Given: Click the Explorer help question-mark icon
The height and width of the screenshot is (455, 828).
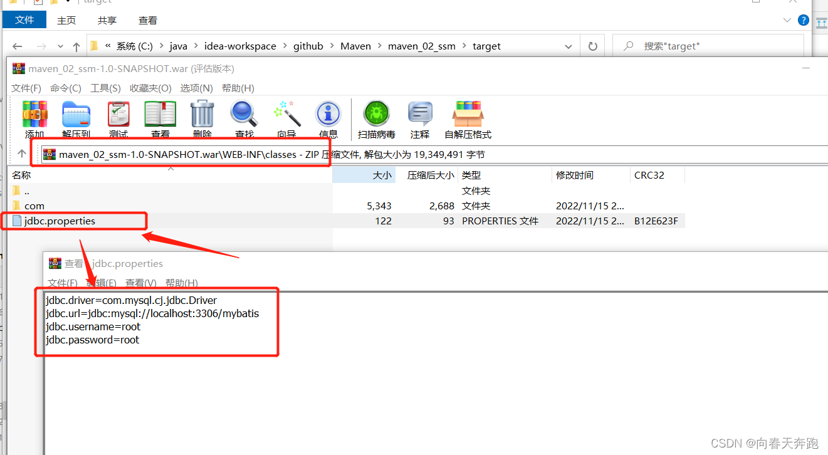Looking at the screenshot, I should [x=803, y=20].
